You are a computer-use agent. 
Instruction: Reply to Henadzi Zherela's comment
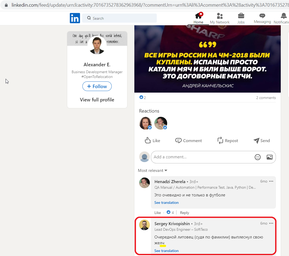tap(184, 213)
